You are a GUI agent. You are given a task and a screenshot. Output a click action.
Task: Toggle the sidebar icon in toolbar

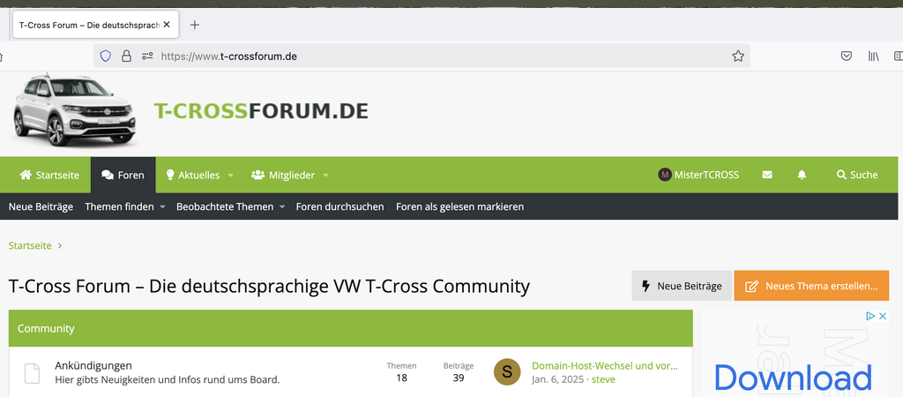[x=899, y=56]
